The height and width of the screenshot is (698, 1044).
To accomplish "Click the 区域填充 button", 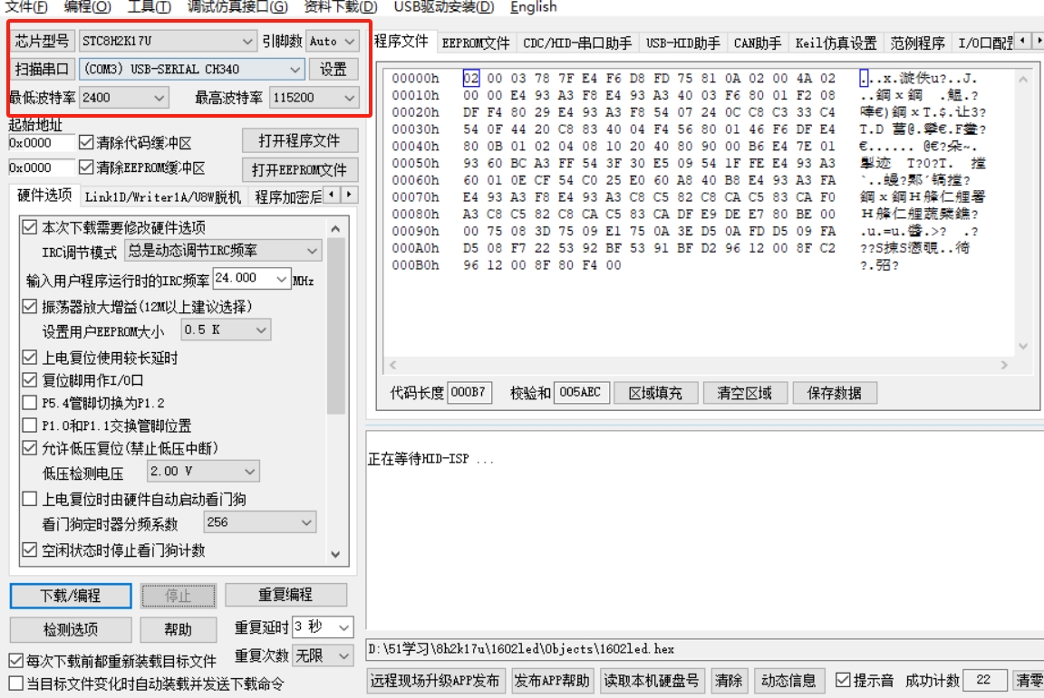I will pos(655,393).
